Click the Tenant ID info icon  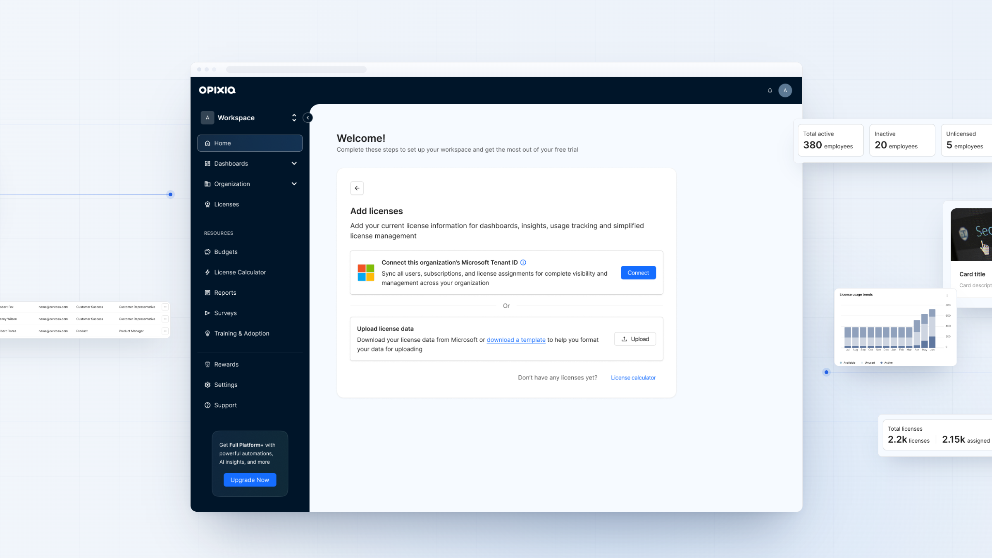523,262
